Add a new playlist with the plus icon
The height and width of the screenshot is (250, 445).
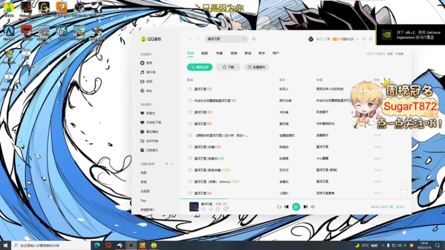[166, 164]
